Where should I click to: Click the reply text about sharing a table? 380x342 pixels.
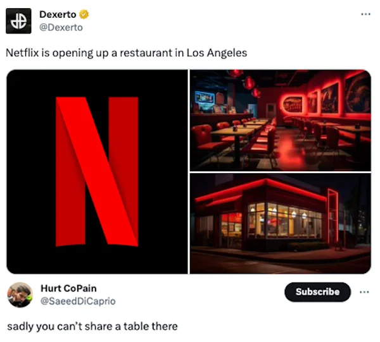[x=92, y=327]
